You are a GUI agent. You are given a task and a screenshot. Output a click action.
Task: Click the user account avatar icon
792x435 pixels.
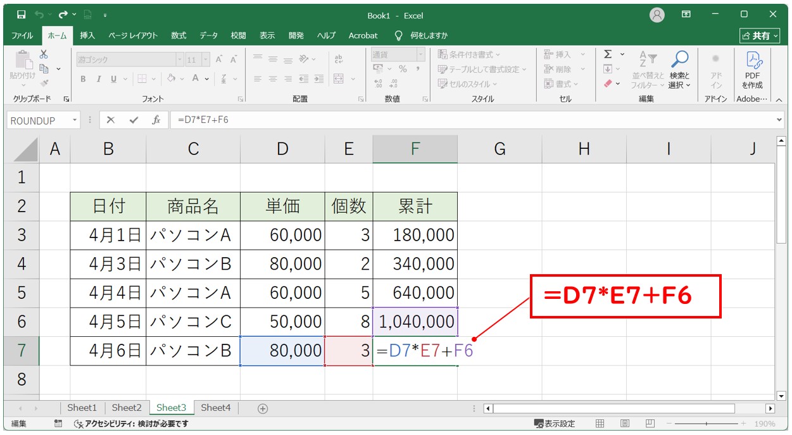click(657, 15)
